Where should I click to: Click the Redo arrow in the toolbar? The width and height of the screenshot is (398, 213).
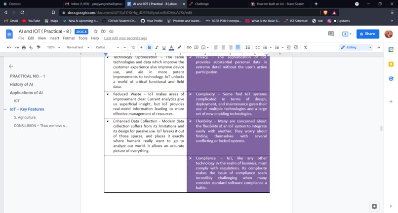[16, 47]
